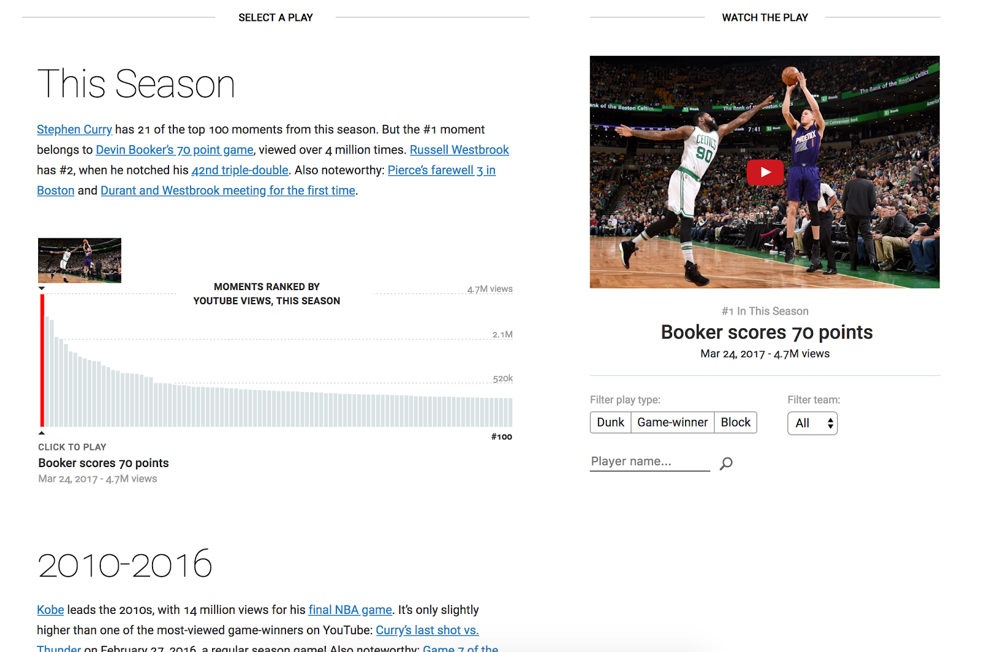This screenshot has width=984, height=652.
Task: Click the Filter play type label
Action: coord(625,399)
